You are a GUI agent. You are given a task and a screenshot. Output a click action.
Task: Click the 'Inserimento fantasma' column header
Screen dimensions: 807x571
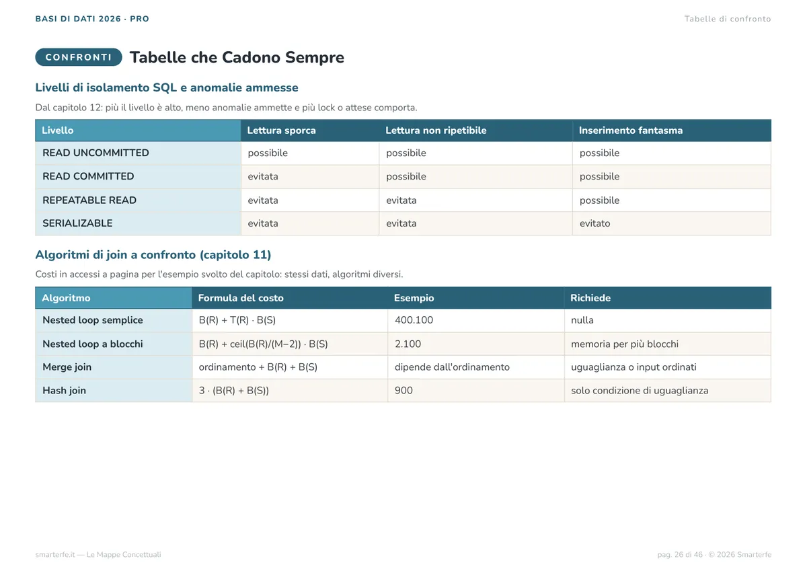(672, 130)
